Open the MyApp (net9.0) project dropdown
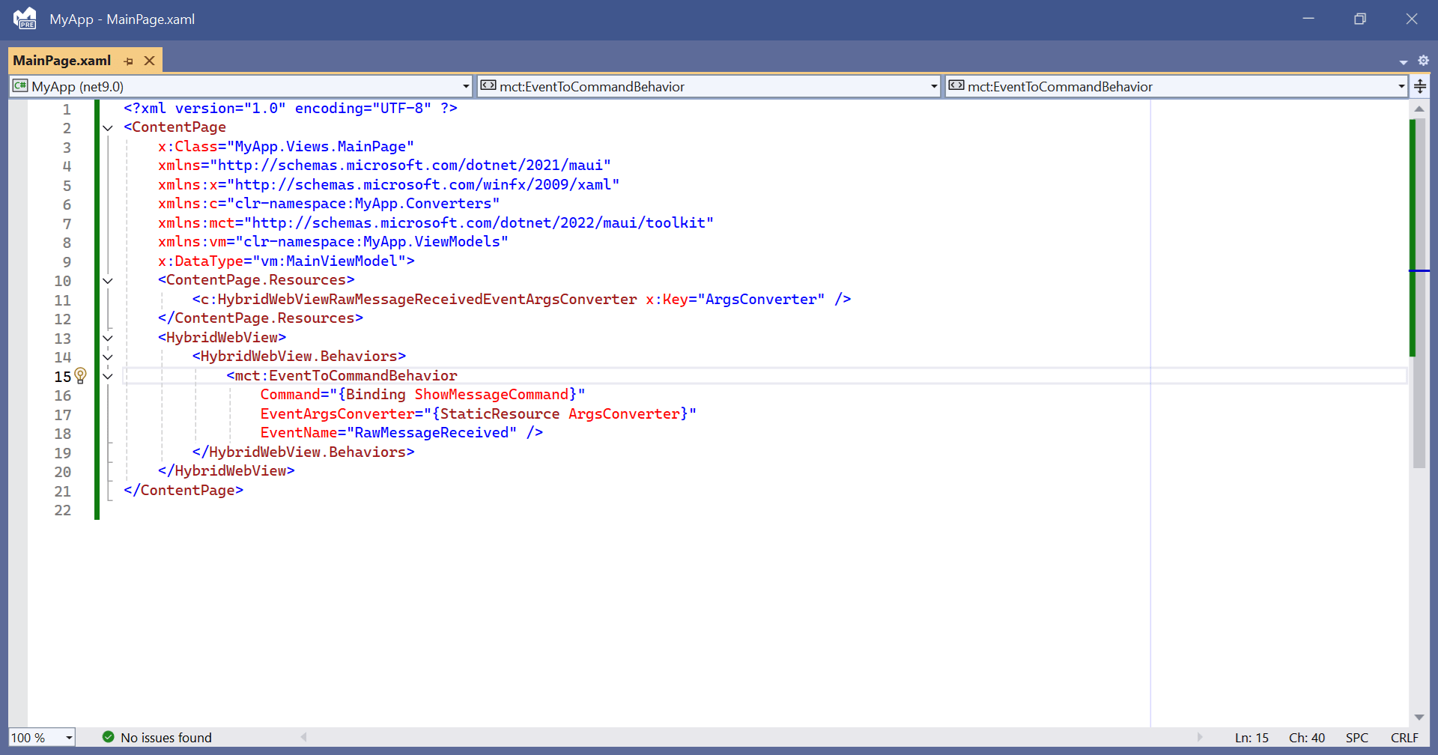Viewport: 1438px width, 755px height. tap(466, 85)
